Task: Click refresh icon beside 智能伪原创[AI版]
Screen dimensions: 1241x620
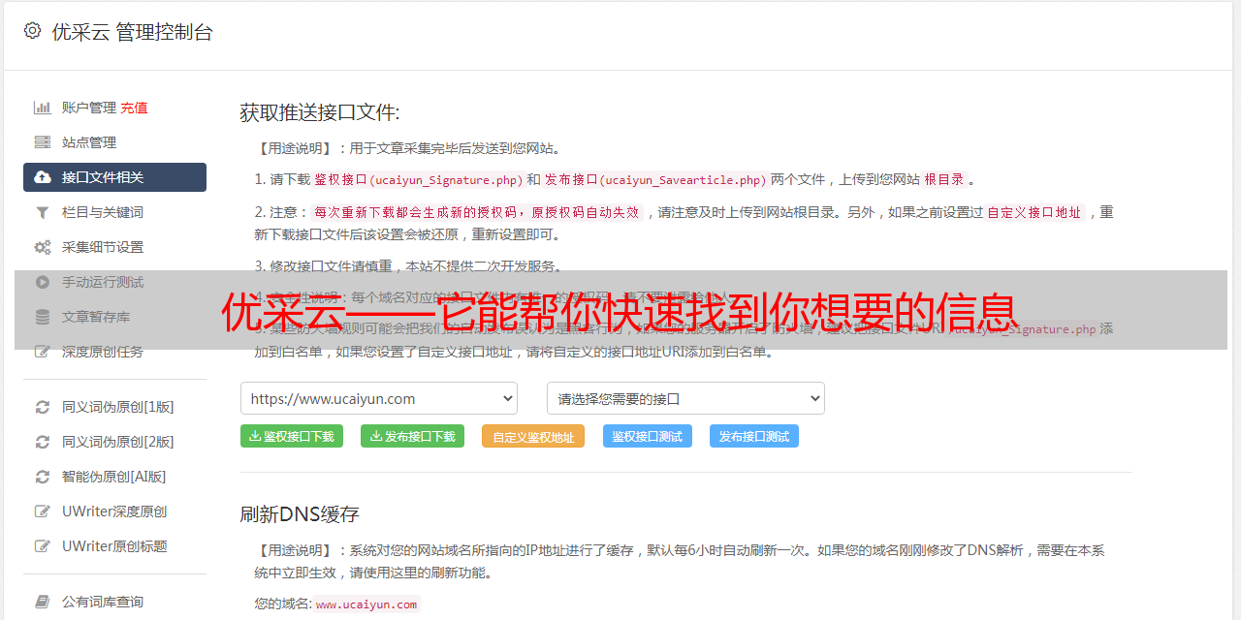Action: (x=43, y=477)
